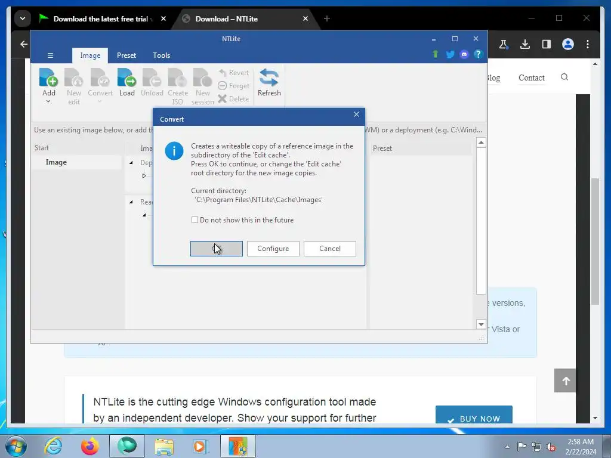The height and width of the screenshot is (458, 611).
Task: Click the scroll-to-top arrow button
Action: coord(565,380)
